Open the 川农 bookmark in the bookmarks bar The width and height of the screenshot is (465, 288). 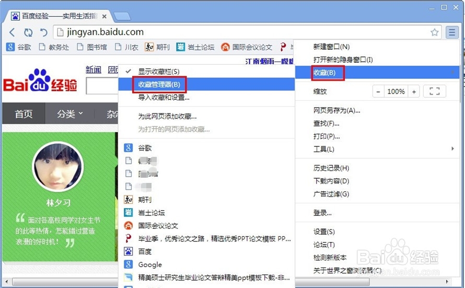click(x=127, y=47)
